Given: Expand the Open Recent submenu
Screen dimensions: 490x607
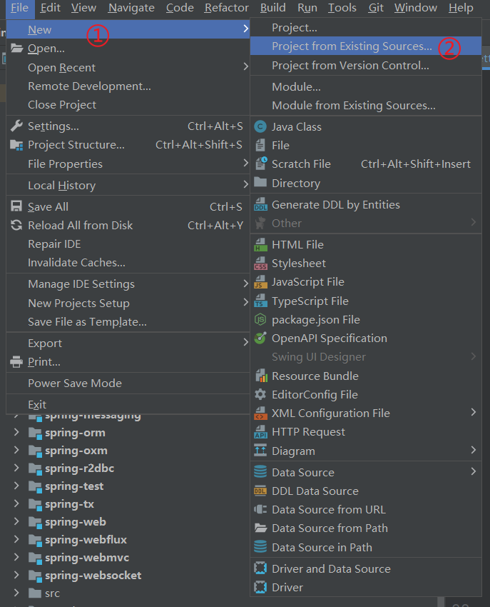Looking at the screenshot, I should (x=245, y=67).
